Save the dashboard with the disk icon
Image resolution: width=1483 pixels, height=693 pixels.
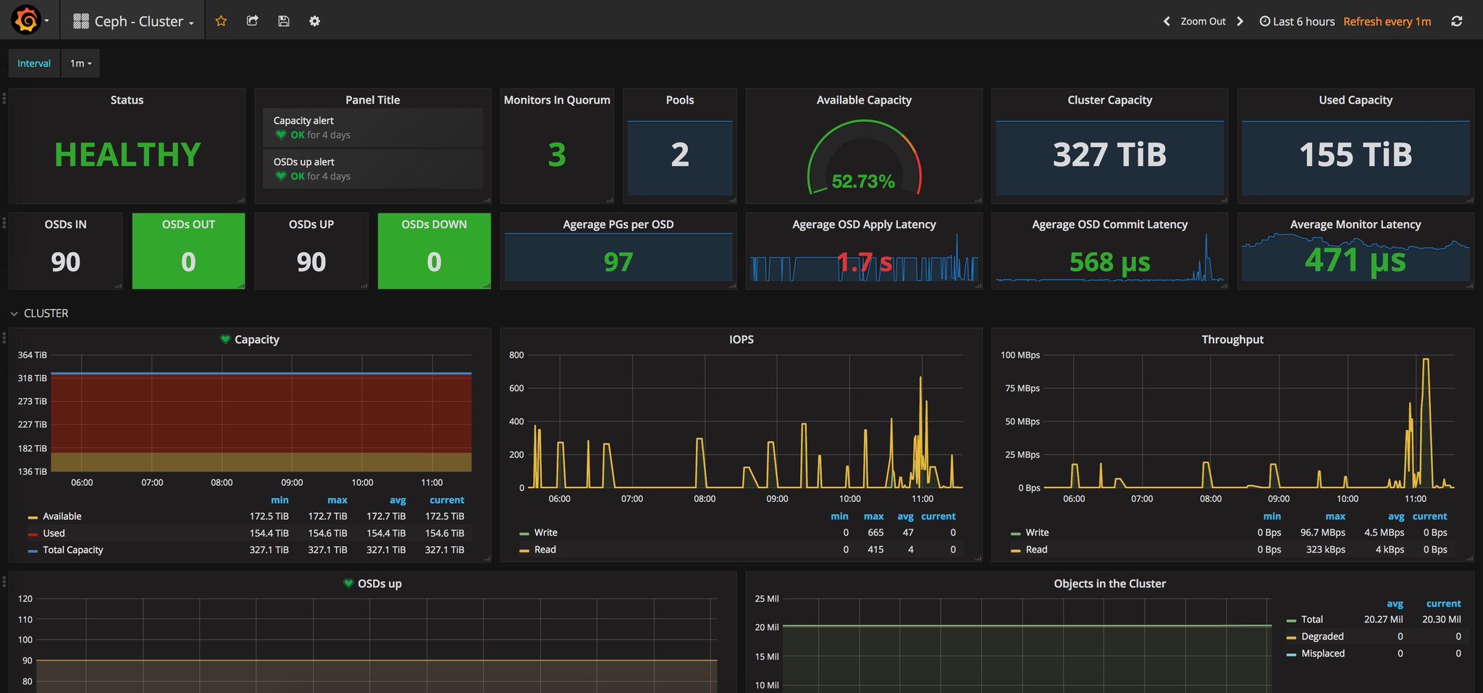tap(283, 21)
